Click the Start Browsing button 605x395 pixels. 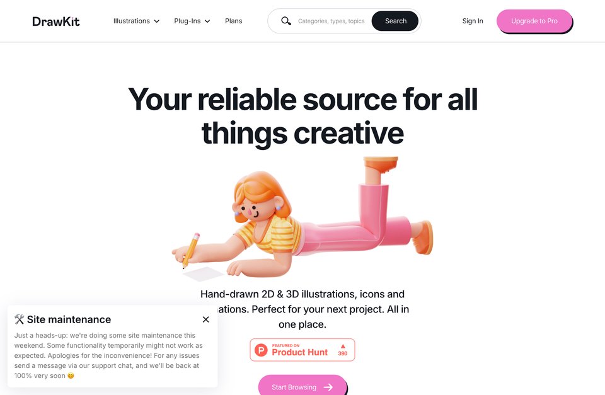tap(302, 385)
